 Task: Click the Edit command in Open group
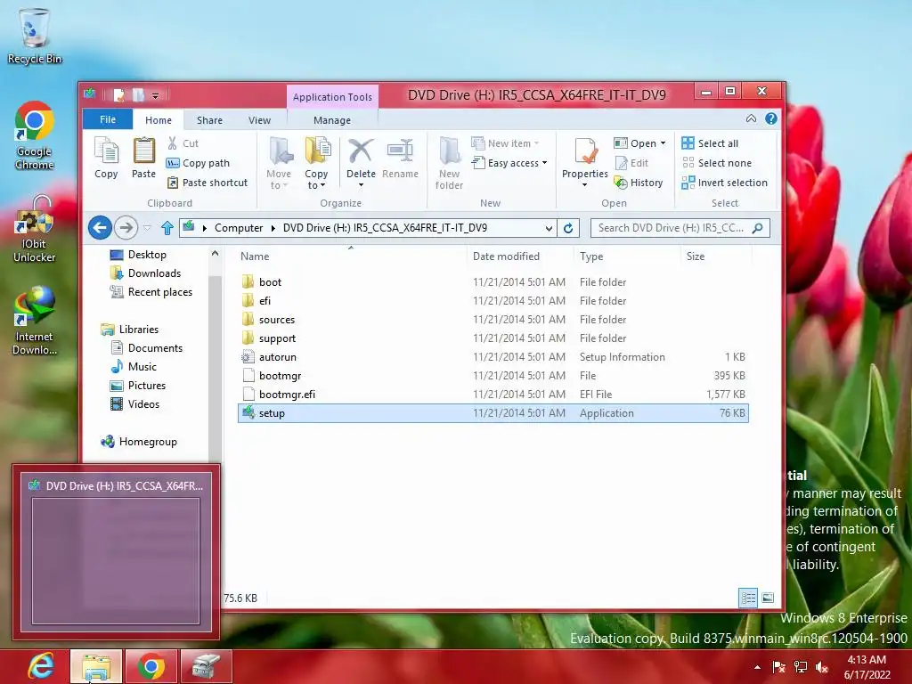point(631,163)
